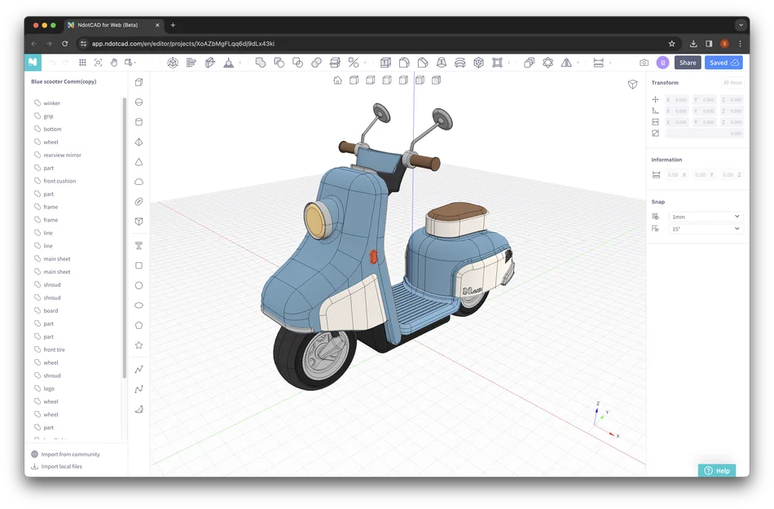This screenshot has width=774, height=509.
Task: Select the loft tool
Action: tap(442, 63)
